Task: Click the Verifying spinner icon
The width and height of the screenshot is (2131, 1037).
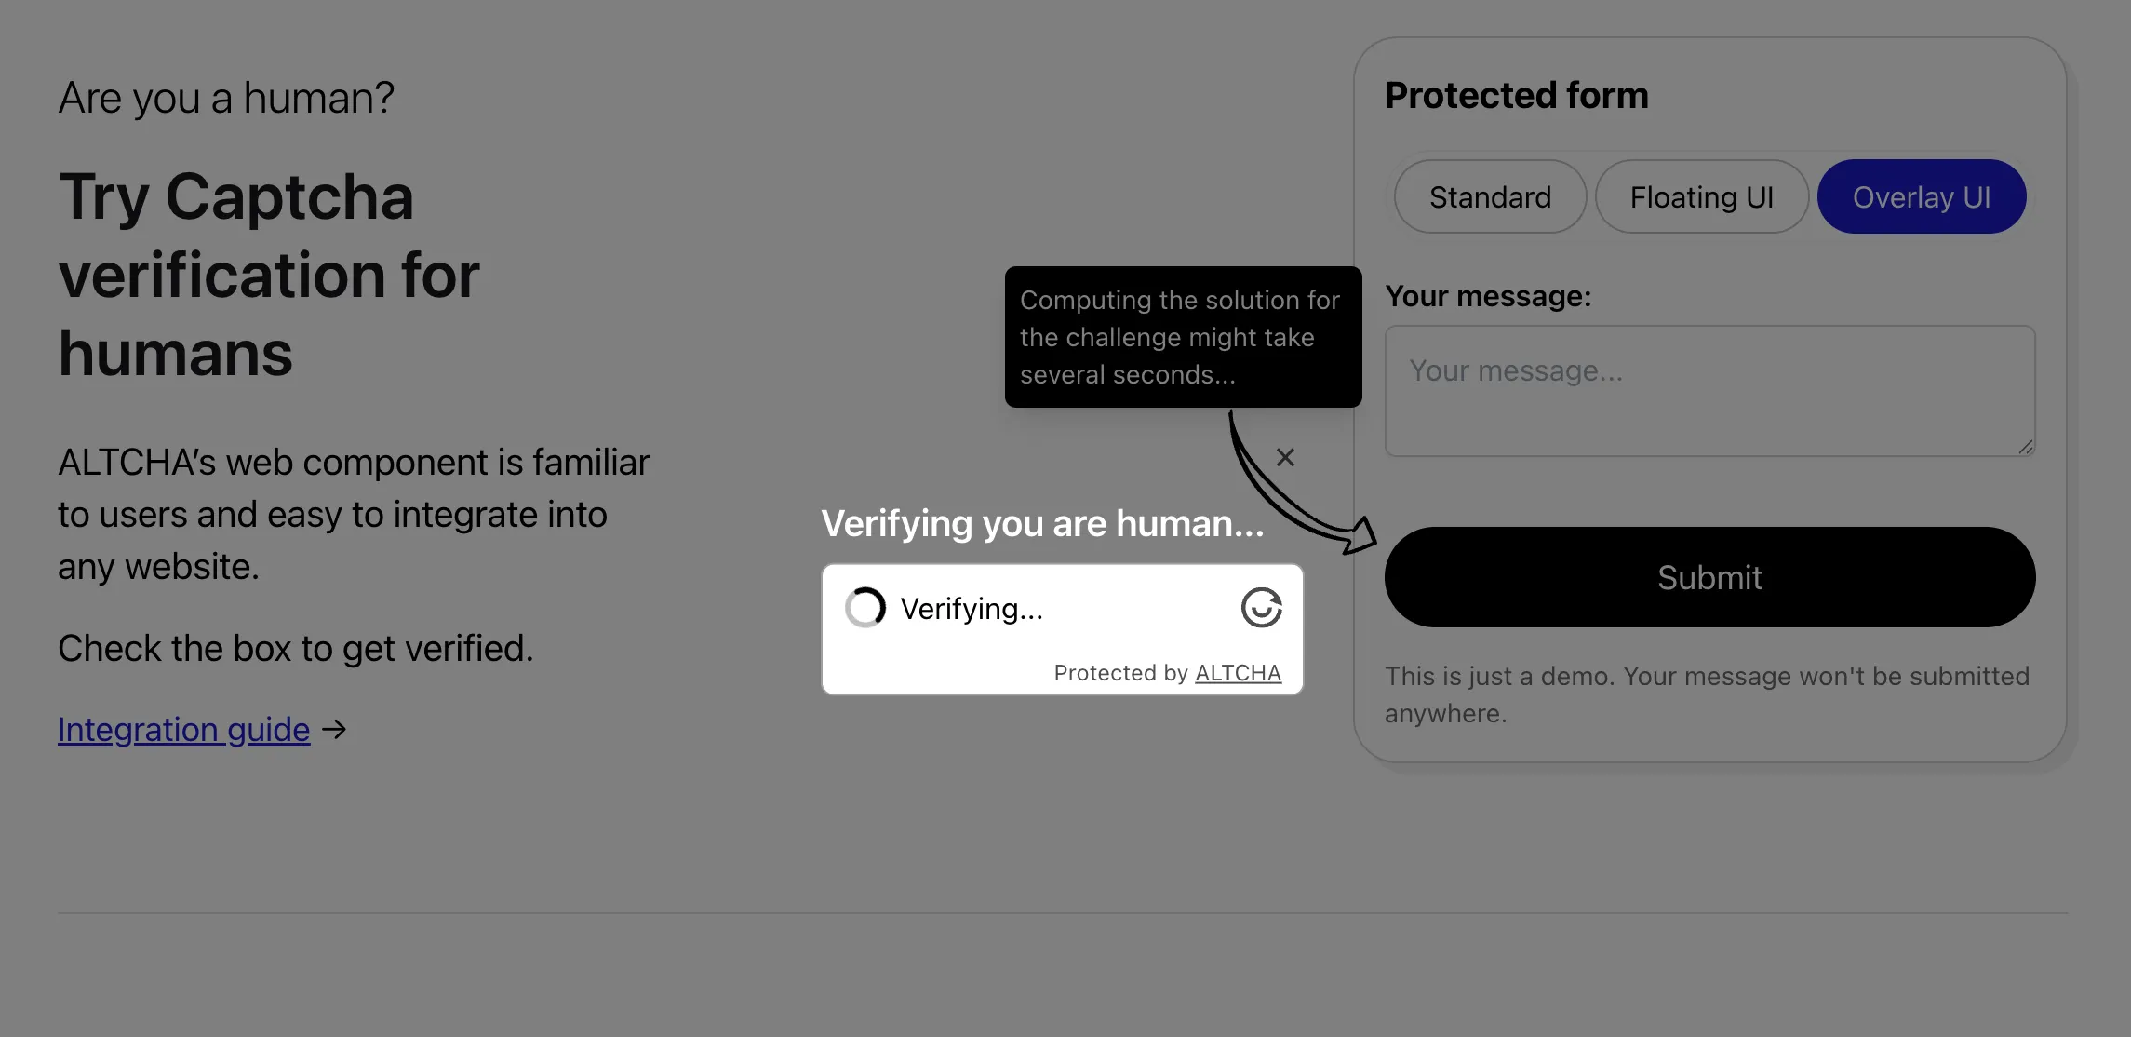Action: [865, 608]
